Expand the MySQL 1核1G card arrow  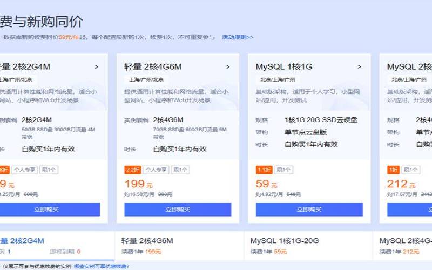pos(359,66)
